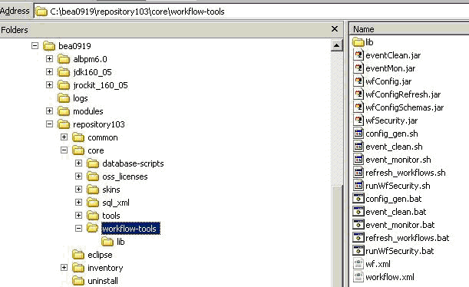Select the lib subfolder under workflow-tools
The width and height of the screenshot is (469, 287).
[x=113, y=242]
